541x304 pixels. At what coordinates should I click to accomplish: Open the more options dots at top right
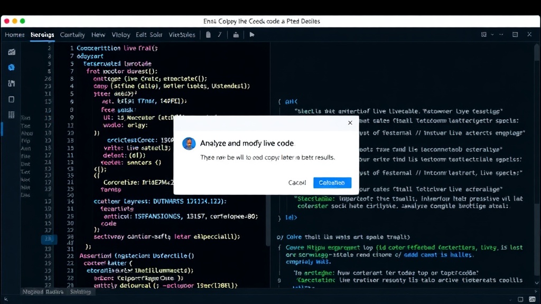501,34
